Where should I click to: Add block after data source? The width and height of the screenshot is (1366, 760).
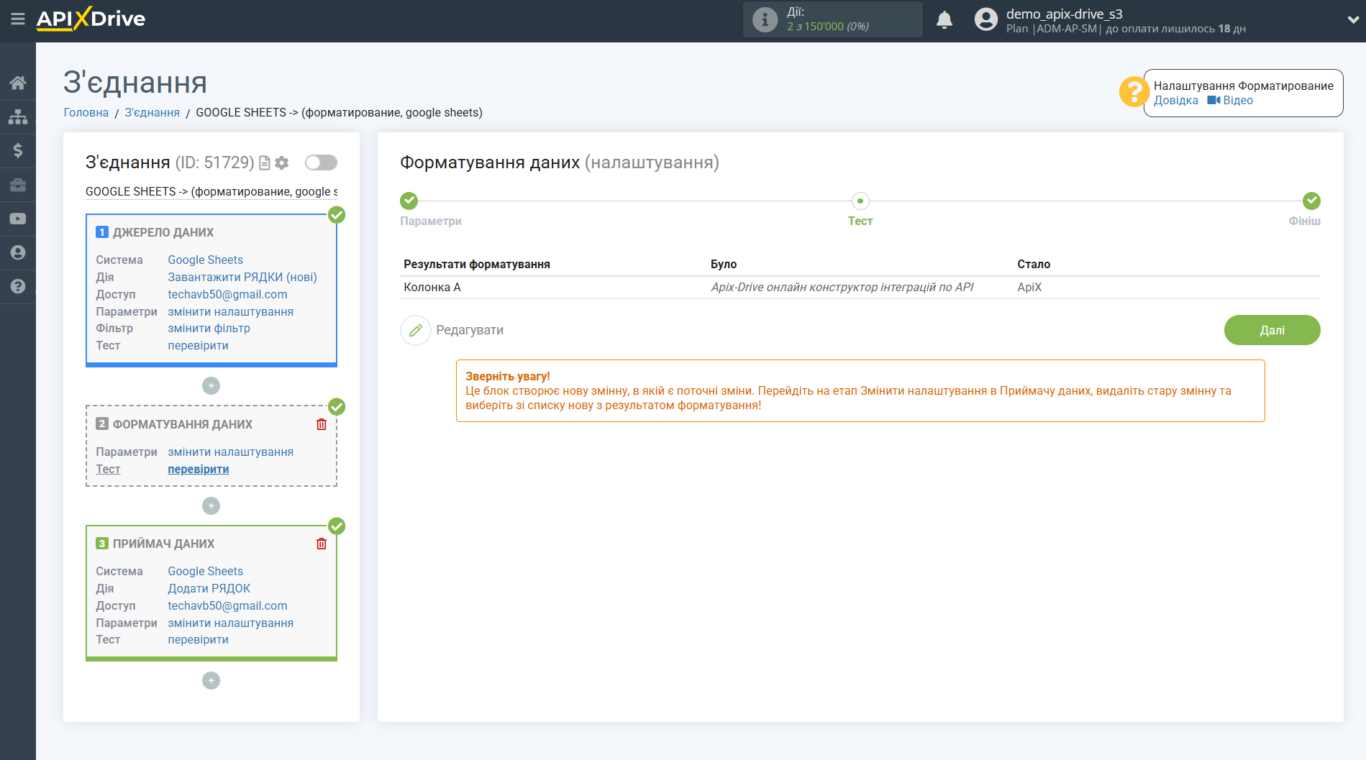tap(211, 386)
